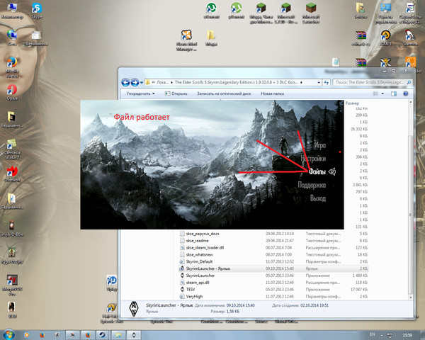Open Steam from the taskbar
The height and width of the screenshot is (340, 425).
pos(102,335)
